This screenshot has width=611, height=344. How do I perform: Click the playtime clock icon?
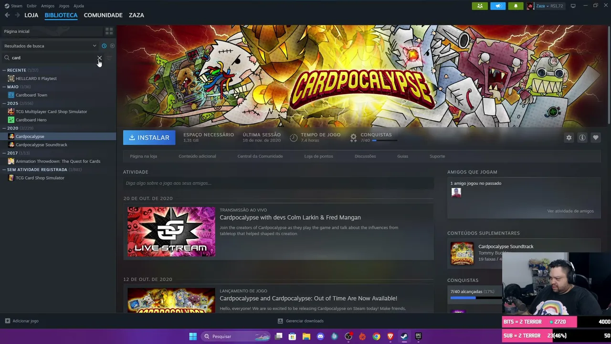(294, 138)
